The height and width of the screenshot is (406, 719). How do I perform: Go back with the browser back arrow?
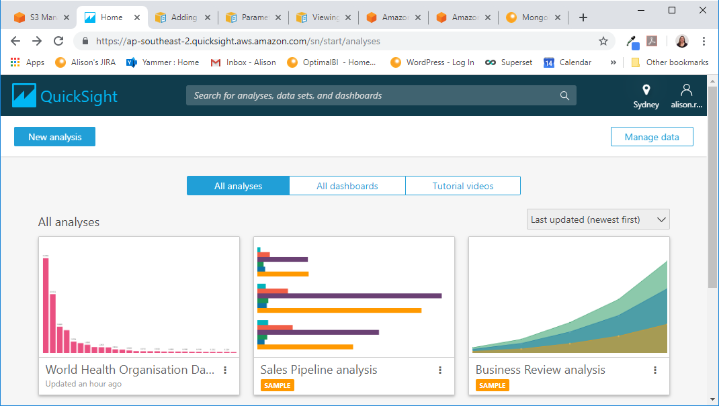[x=15, y=41]
